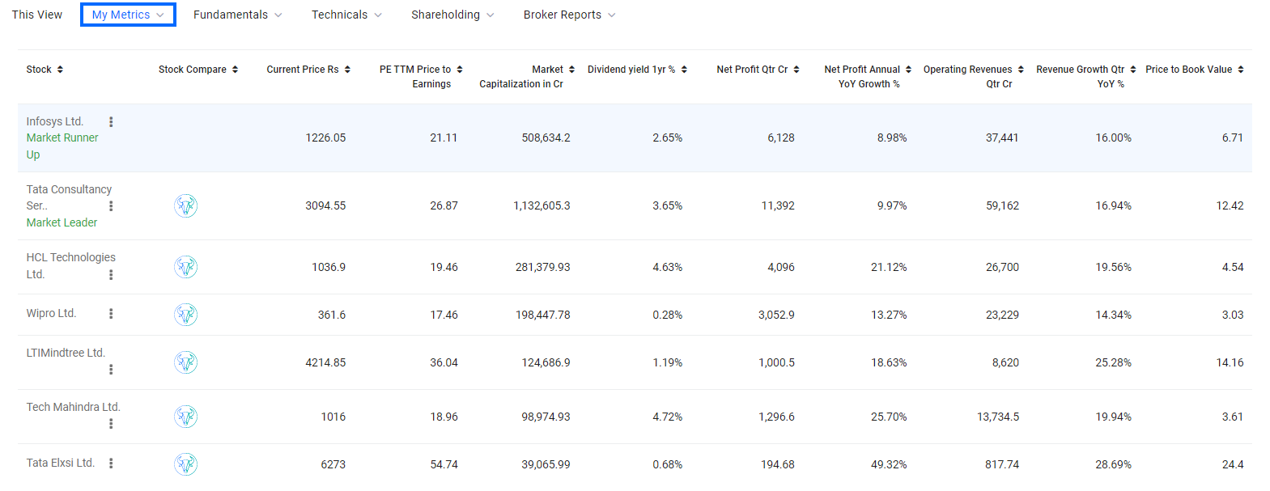Open the HCL Technologies Ltd. stock link
Screen dimensions: 1270x491
pos(70,265)
